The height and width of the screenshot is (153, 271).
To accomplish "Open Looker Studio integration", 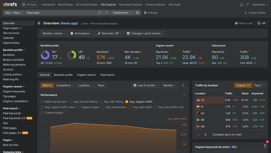I will pyautogui.click(x=255, y=13).
